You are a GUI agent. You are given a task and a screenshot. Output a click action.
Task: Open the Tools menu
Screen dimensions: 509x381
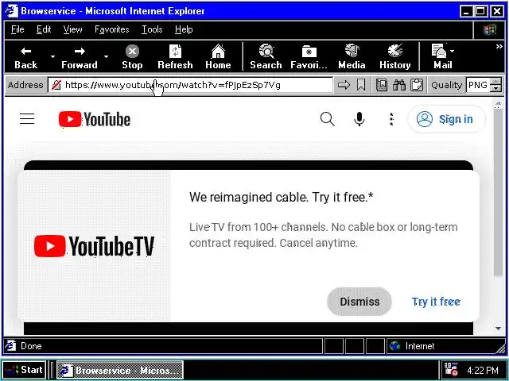coord(152,29)
